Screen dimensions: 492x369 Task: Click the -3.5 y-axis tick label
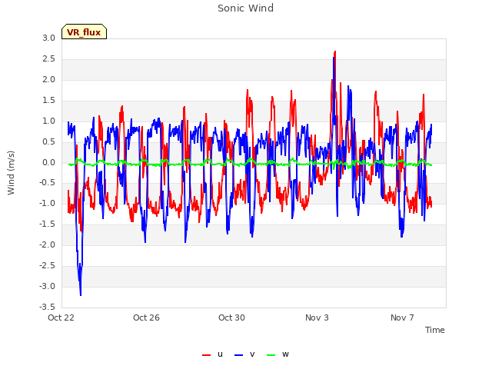point(48,307)
